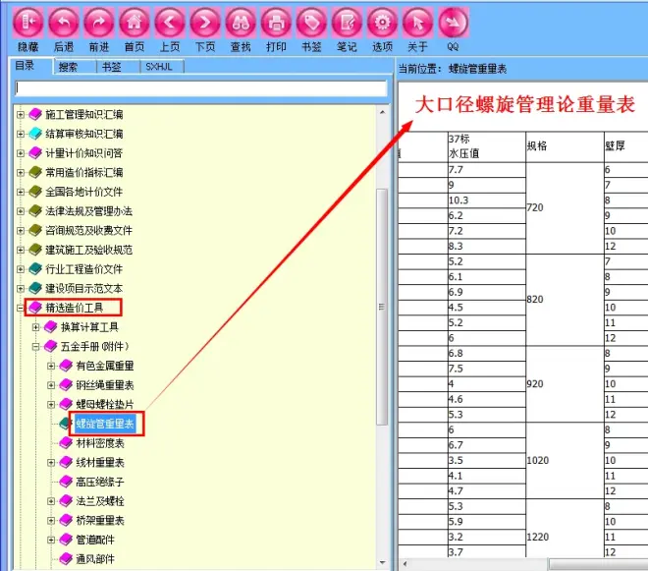Open 选项 (Options) gear icon
The image size is (648, 571).
point(382,22)
